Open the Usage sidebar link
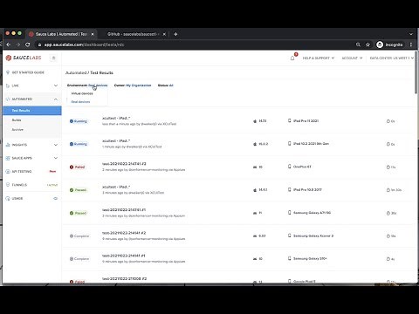This screenshot has height=314, width=419. [17, 198]
